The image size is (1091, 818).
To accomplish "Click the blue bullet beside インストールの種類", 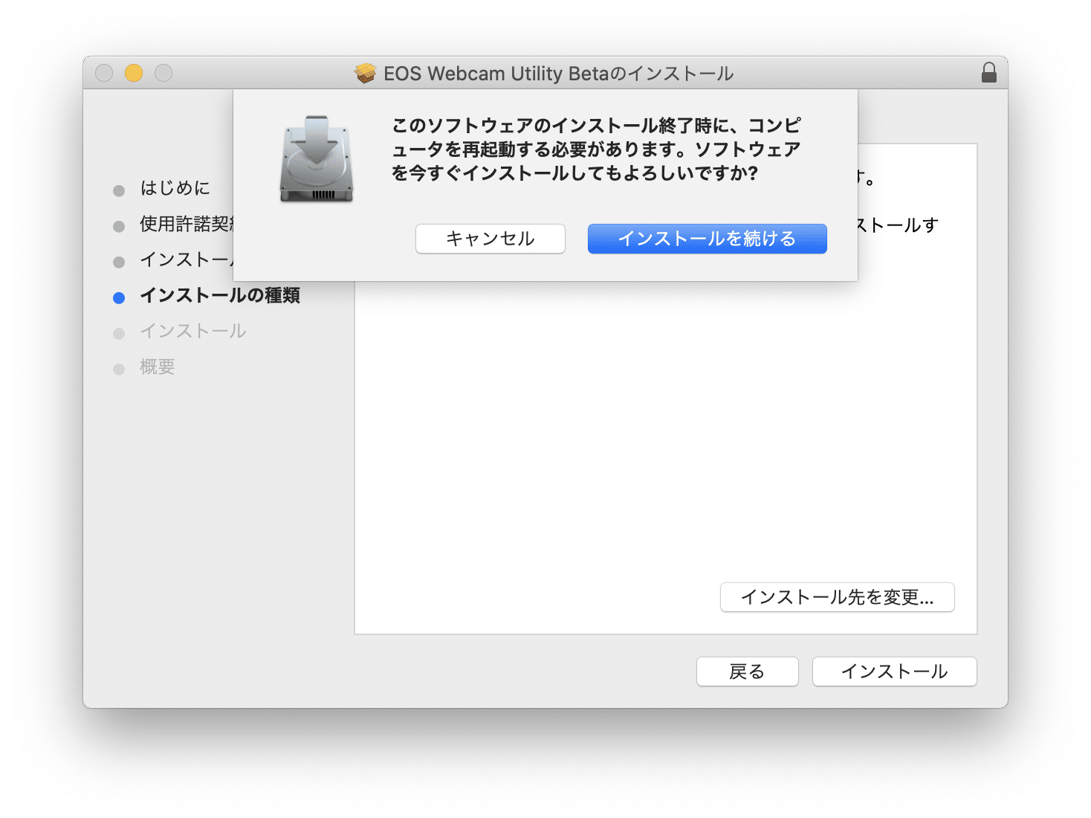I will tap(119, 298).
